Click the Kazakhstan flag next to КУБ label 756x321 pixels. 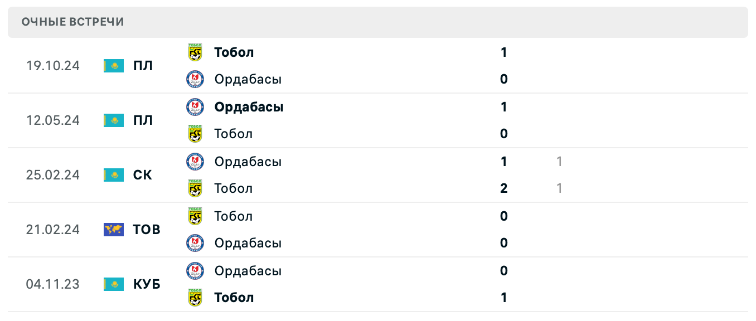click(x=114, y=284)
